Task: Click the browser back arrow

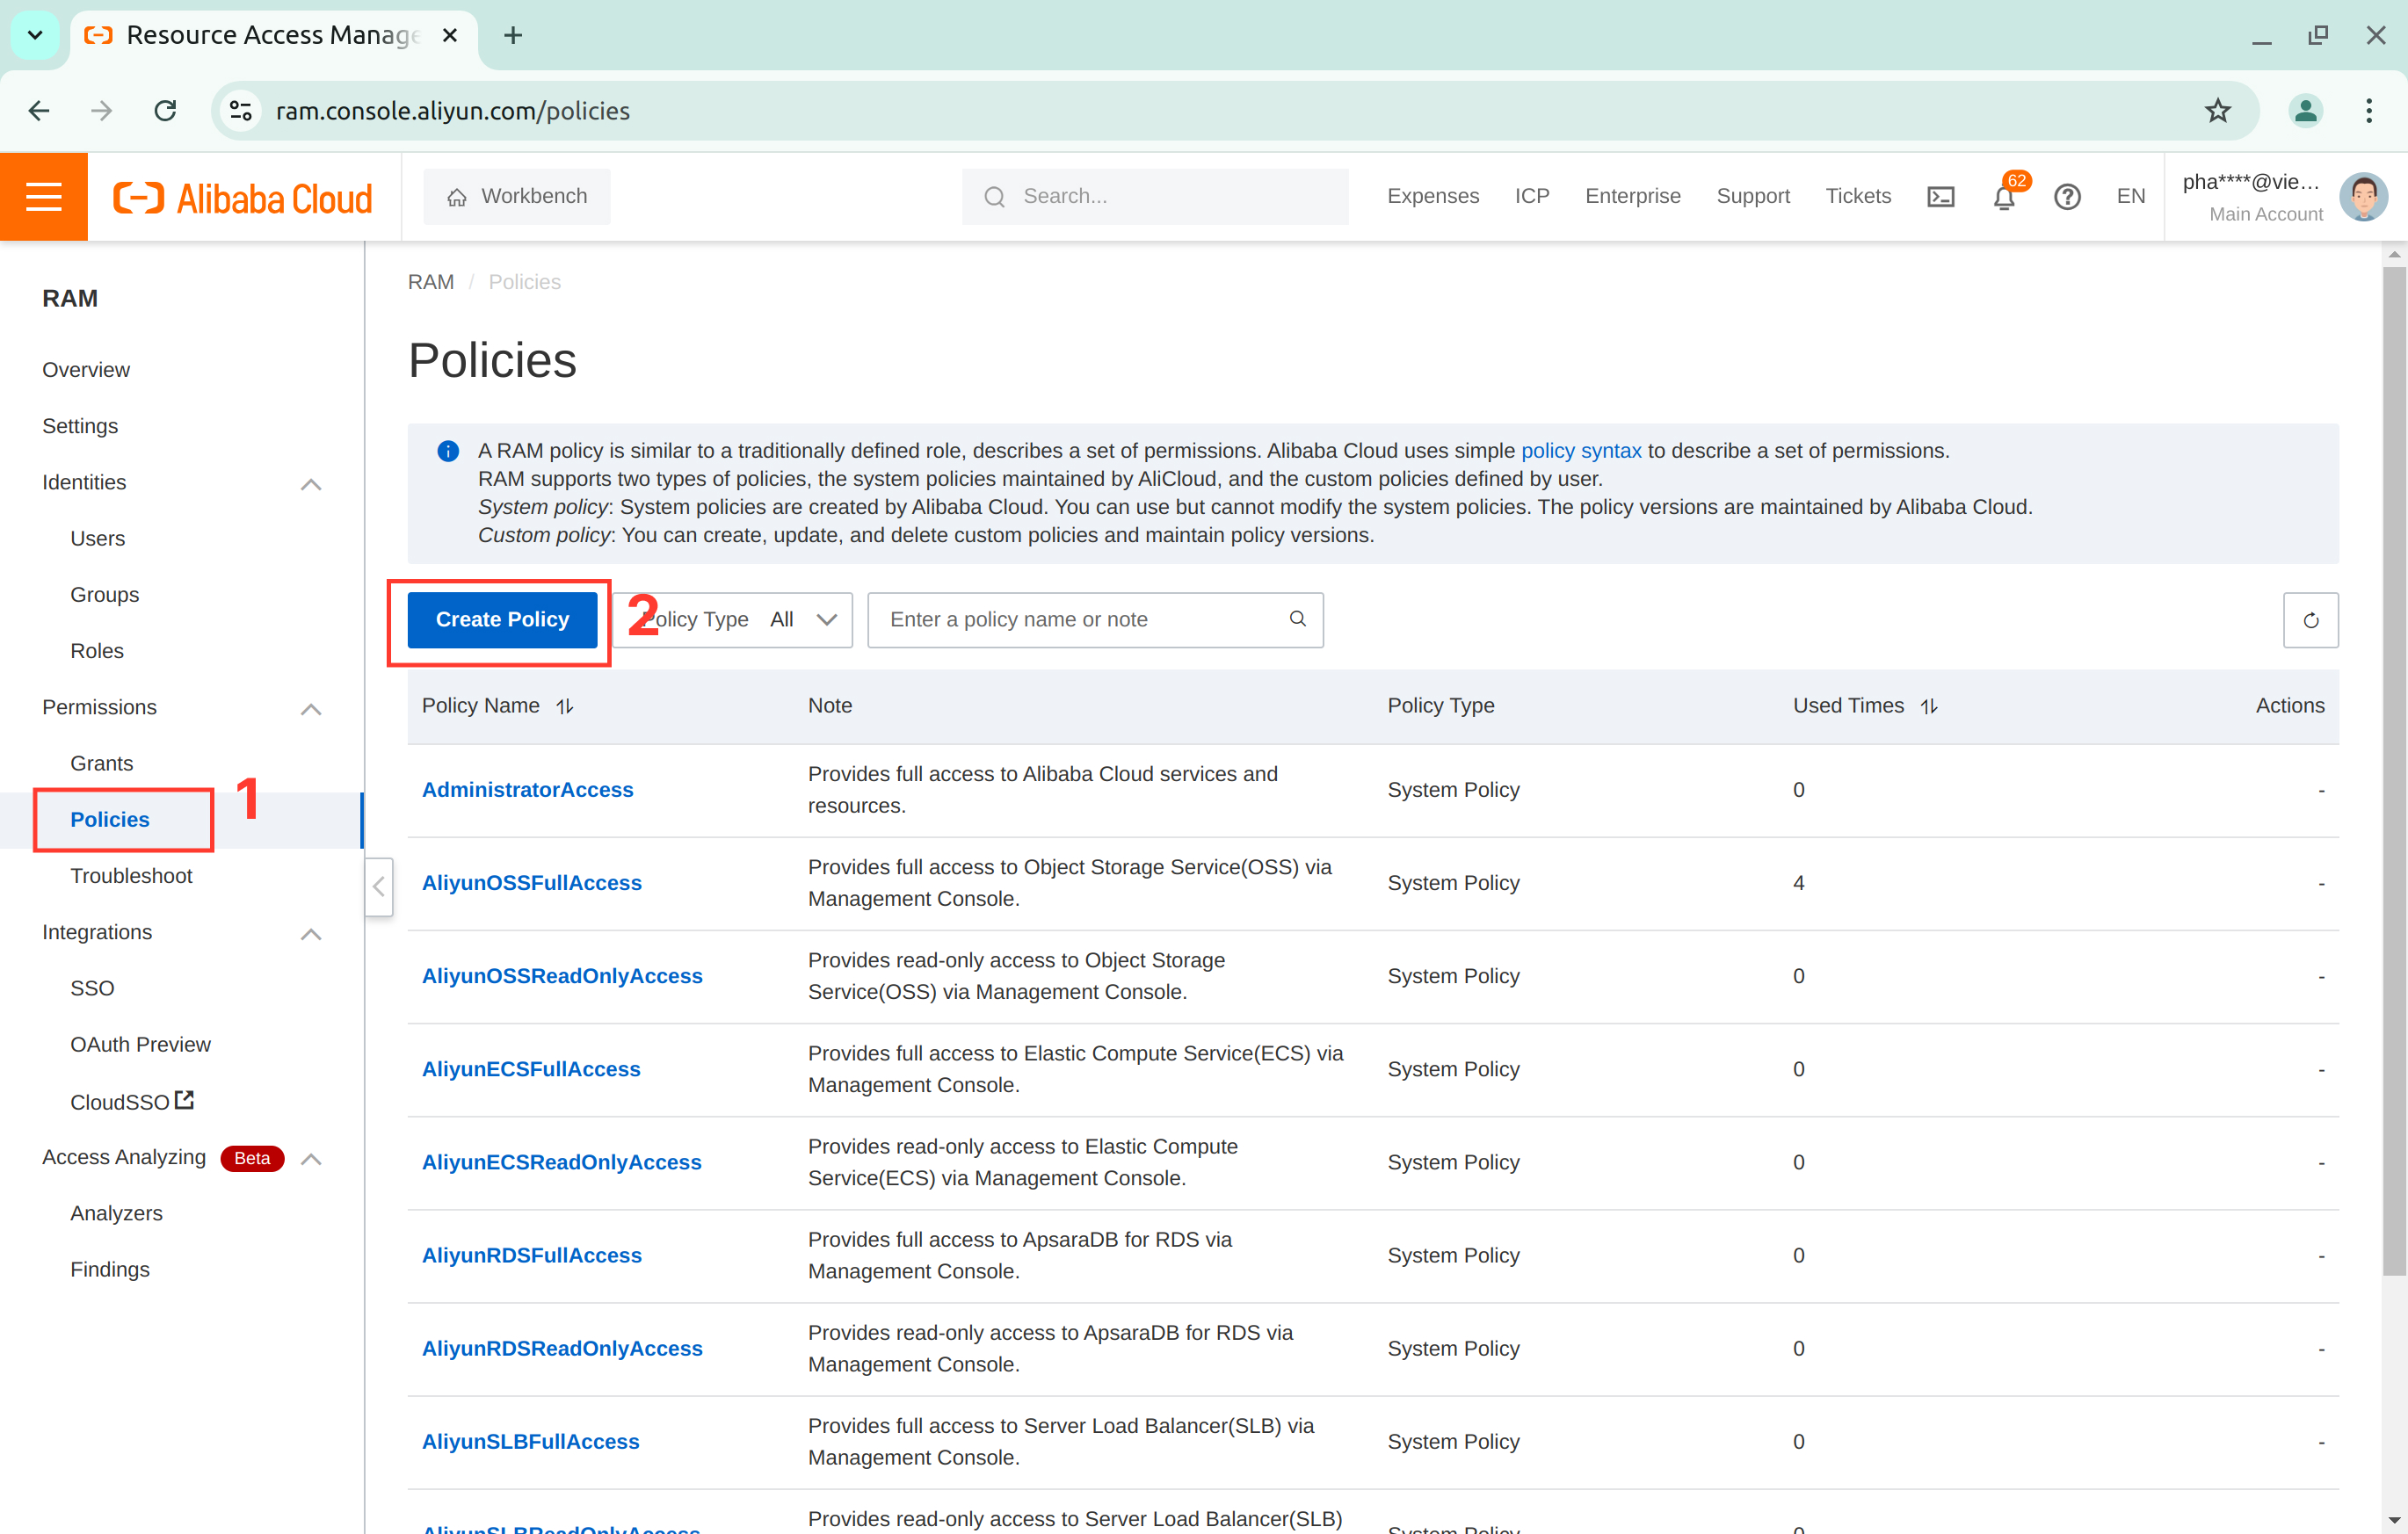Action: (39, 110)
